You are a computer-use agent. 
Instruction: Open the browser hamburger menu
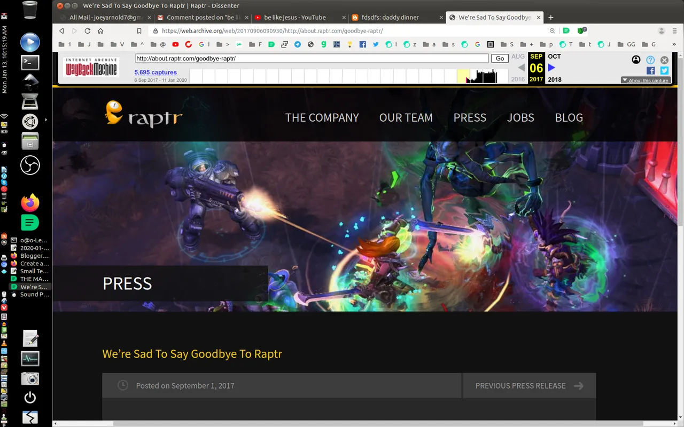point(675,31)
